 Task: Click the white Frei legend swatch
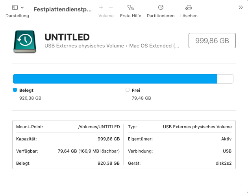point(127,90)
